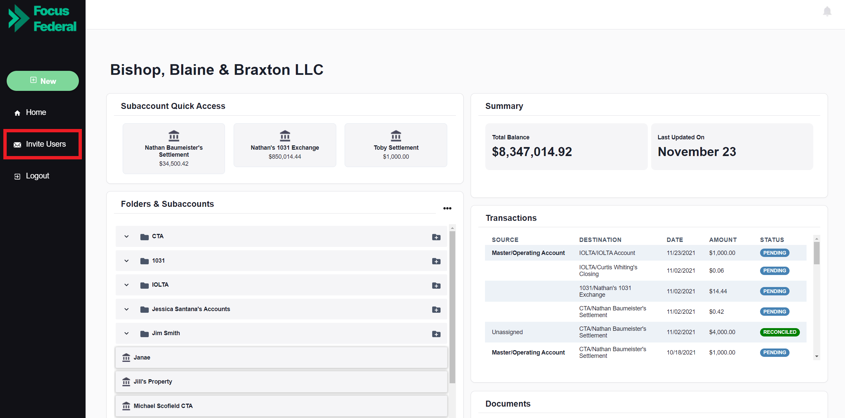The image size is (845, 418).
Task: Click Logout in the sidebar
Action: click(37, 176)
